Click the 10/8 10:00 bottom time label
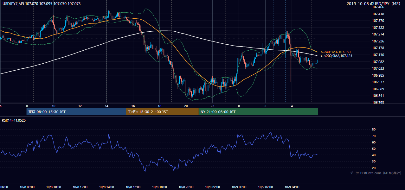Image resolution: width=405 pixels, height=190 pixels. (x=54, y=187)
